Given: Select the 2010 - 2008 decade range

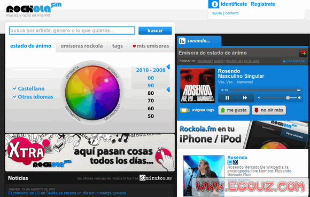Looking at the screenshot, I should (x=151, y=70).
